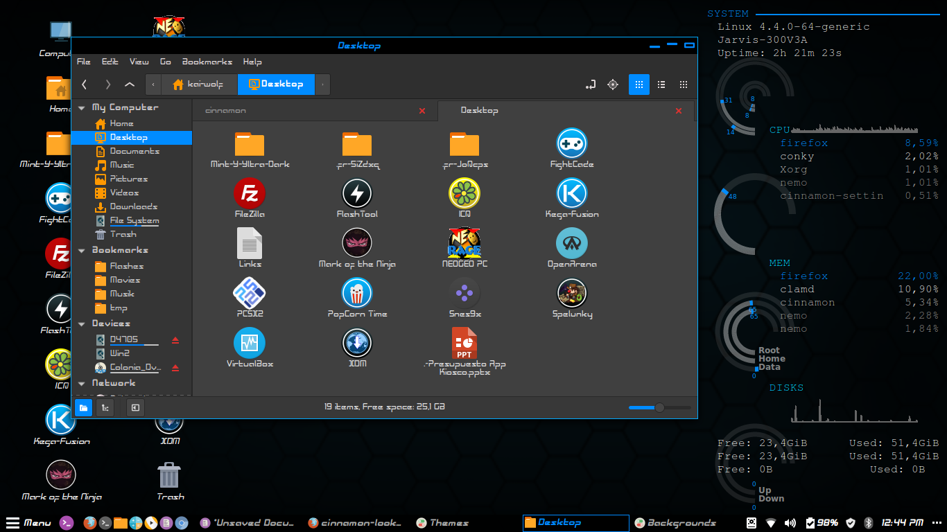Viewport: 947px width, 532px height.
Task: Select the FileZilla icon in the Desktop tab
Action: click(250, 193)
